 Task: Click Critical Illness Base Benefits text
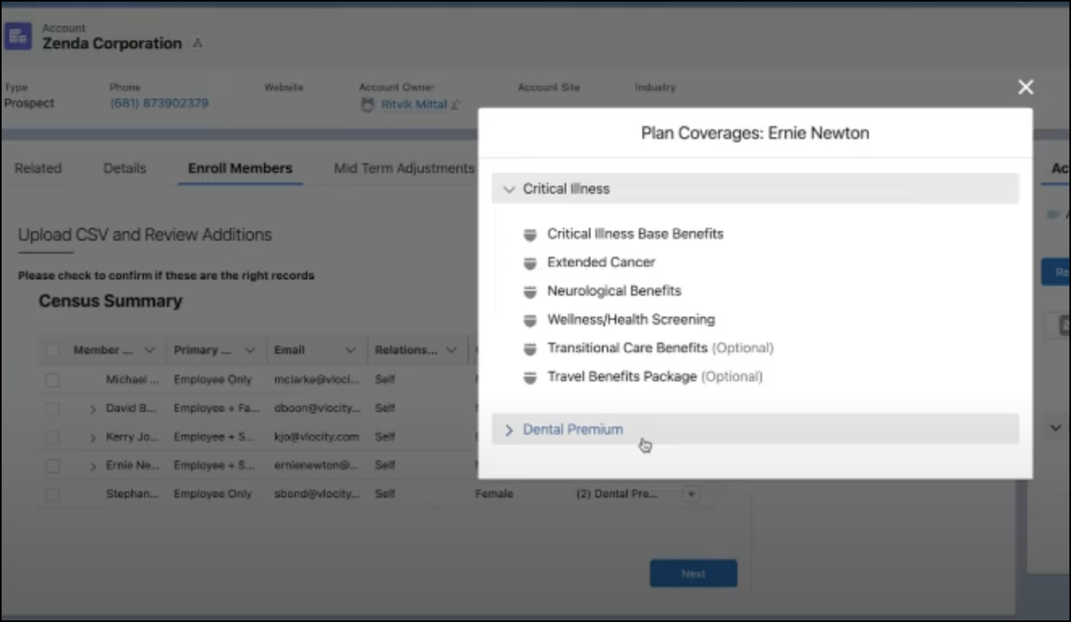click(x=635, y=234)
